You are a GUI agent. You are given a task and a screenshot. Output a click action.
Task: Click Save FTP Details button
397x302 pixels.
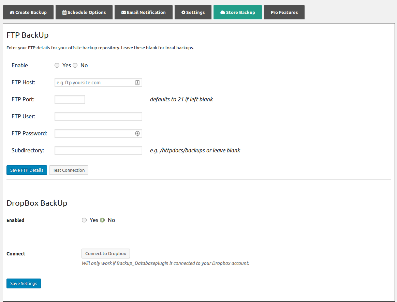(x=27, y=170)
